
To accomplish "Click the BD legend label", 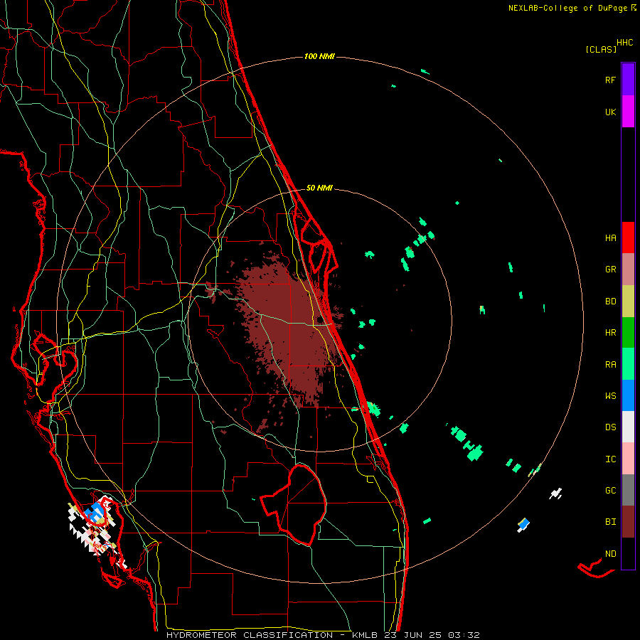I will (x=610, y=302).
